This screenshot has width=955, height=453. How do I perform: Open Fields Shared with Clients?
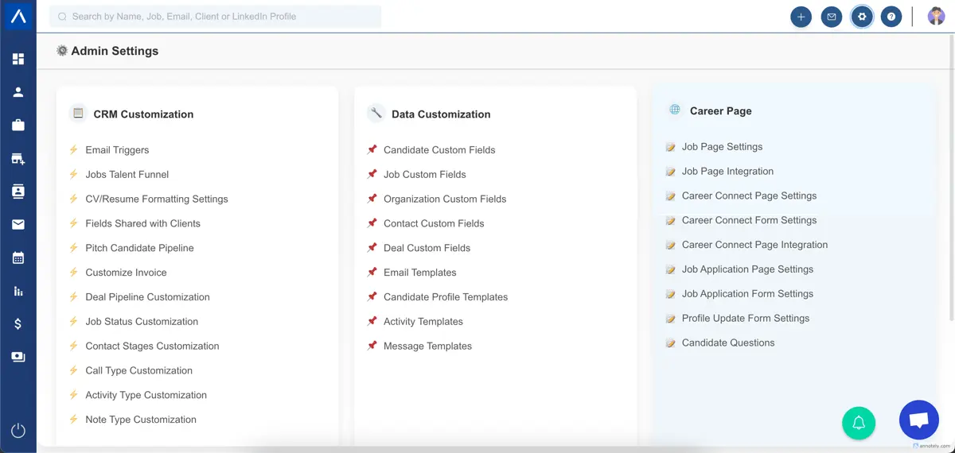[x=143, y=224]
